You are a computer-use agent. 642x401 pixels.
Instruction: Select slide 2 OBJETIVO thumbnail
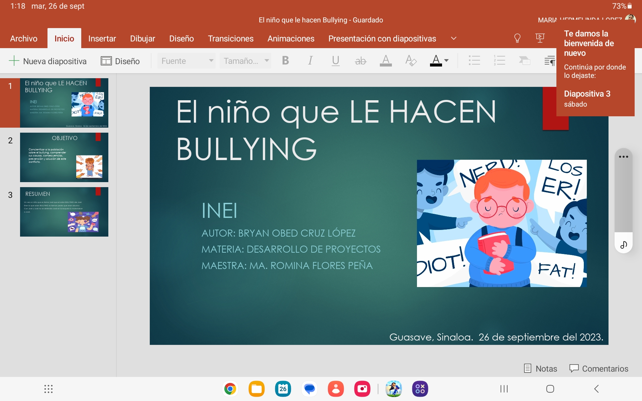coord(64,157)
